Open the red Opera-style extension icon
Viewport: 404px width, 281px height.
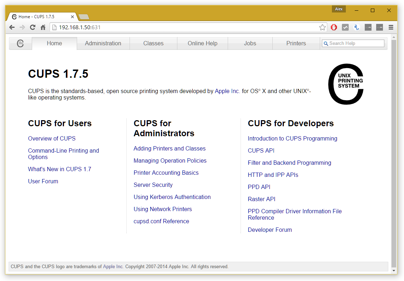(334, 27)
